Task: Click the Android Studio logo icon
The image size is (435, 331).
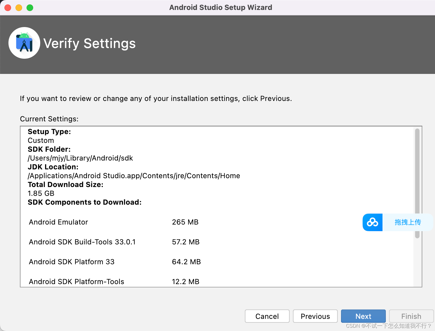Action: (x=24, y=43)
